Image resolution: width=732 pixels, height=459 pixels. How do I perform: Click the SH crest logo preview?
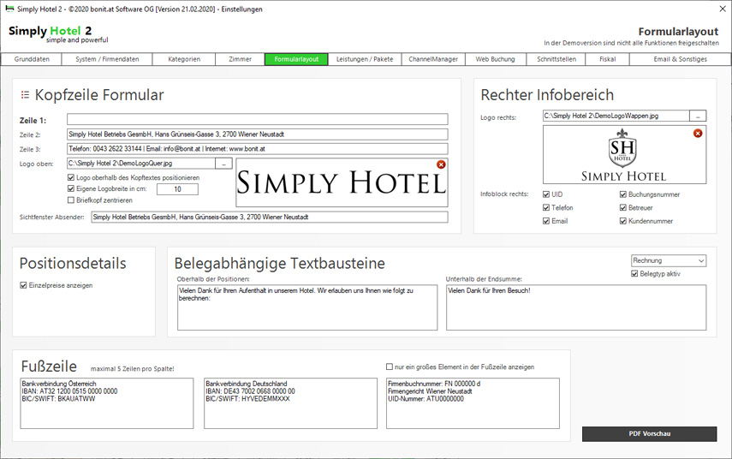click(623, 156)
